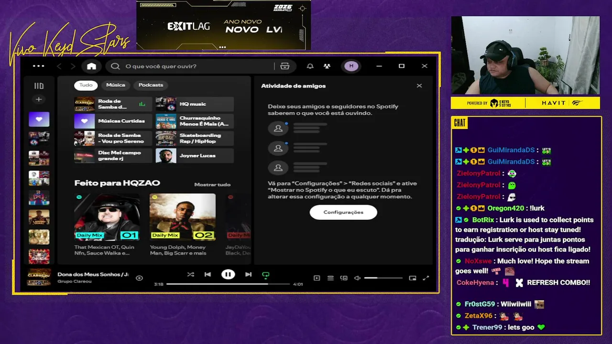This screenshot has width=612, height=344.
Task: Select the Música filter chip
Action: pyautogui.click(x=116, y=85)
